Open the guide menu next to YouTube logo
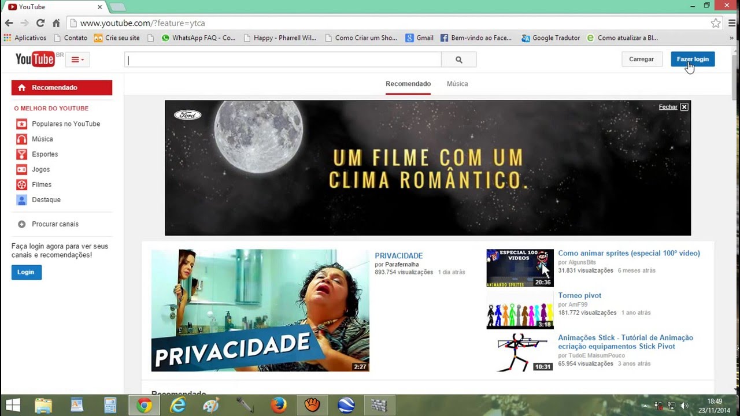The image size is (740, 416). point(77,60)
